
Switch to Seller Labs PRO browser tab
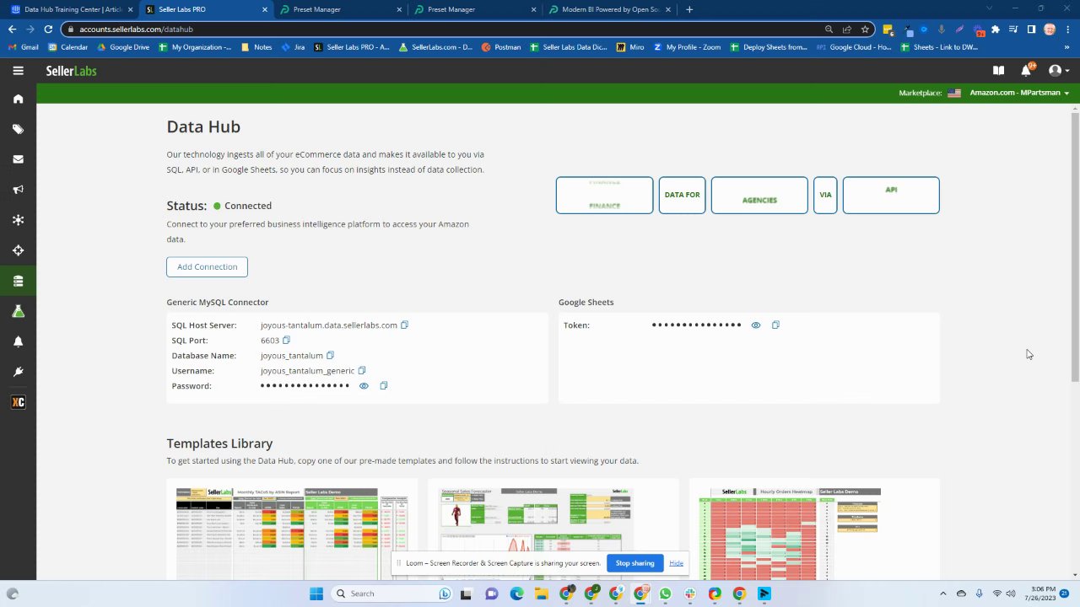(205, 9)
